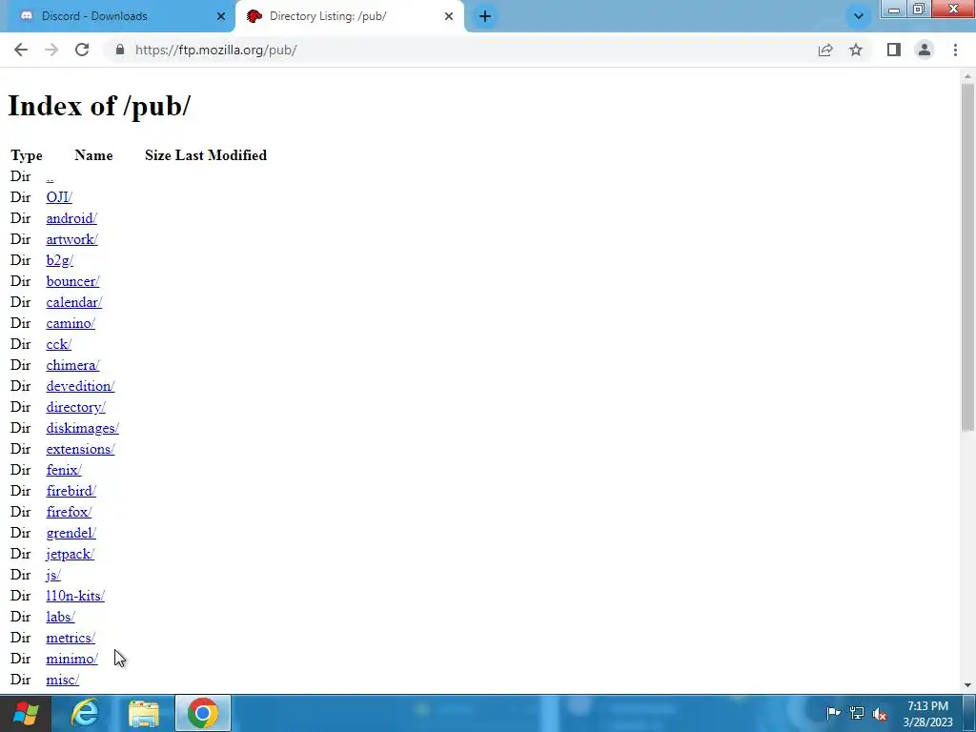Click the muted volume tray icon
The image size is (976, 732).
tap(880, 713)
